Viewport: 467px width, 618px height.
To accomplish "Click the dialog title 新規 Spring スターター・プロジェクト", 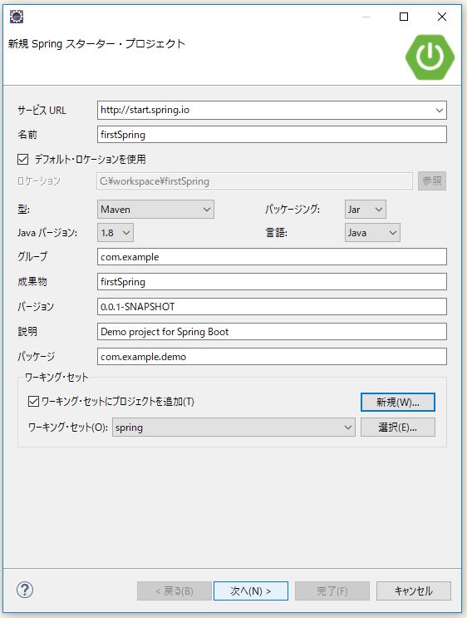I will [96, 44].
